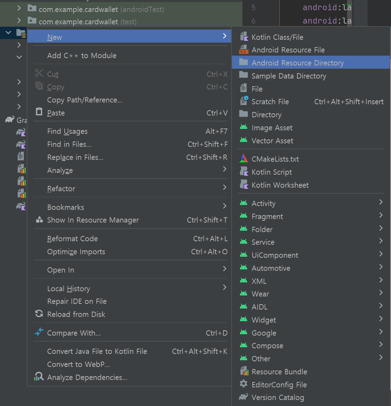Click the Resource Bundle icon

(x=244, y=371)
